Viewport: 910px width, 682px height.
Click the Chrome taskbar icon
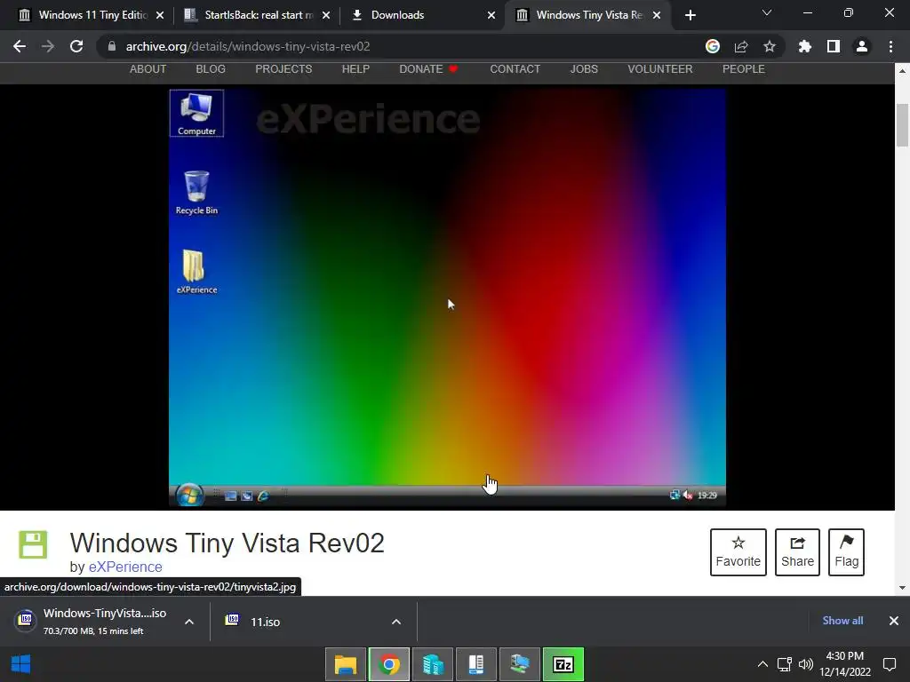pyautogui.click(x=389, y=664)
